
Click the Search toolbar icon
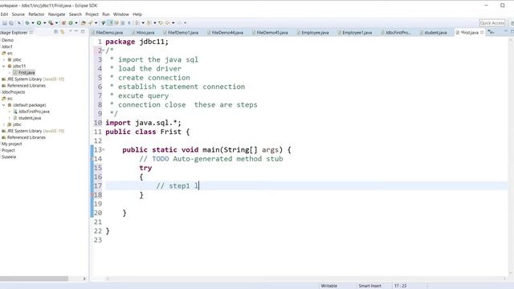pos(90,23)
